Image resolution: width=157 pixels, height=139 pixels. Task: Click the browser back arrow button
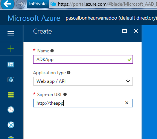pos(7,4)
